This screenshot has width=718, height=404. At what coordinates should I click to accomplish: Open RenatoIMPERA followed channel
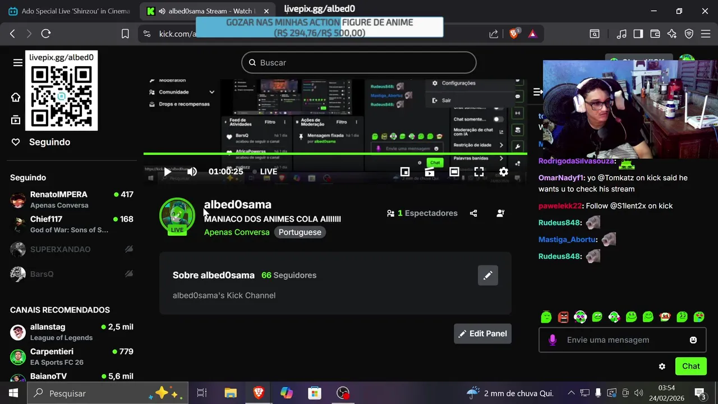point(72,199)
